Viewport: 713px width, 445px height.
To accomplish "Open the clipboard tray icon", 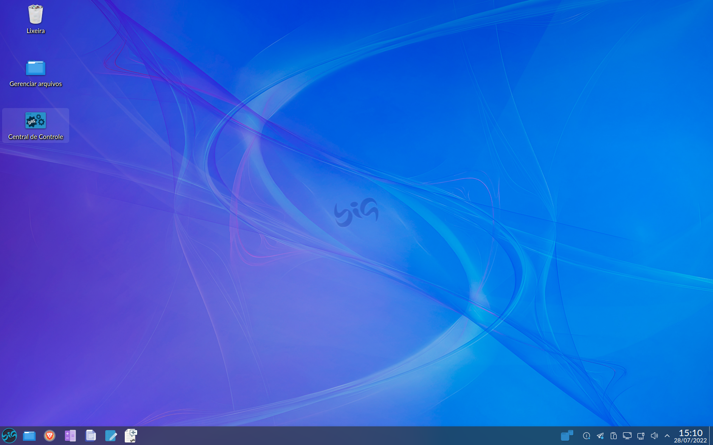I will 614,436.
